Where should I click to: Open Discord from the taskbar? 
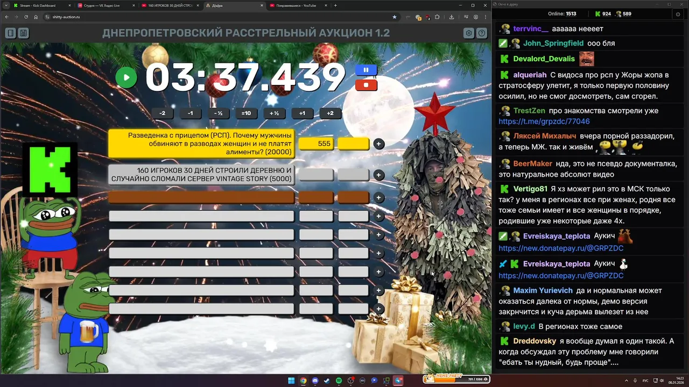tap(315, 381)
